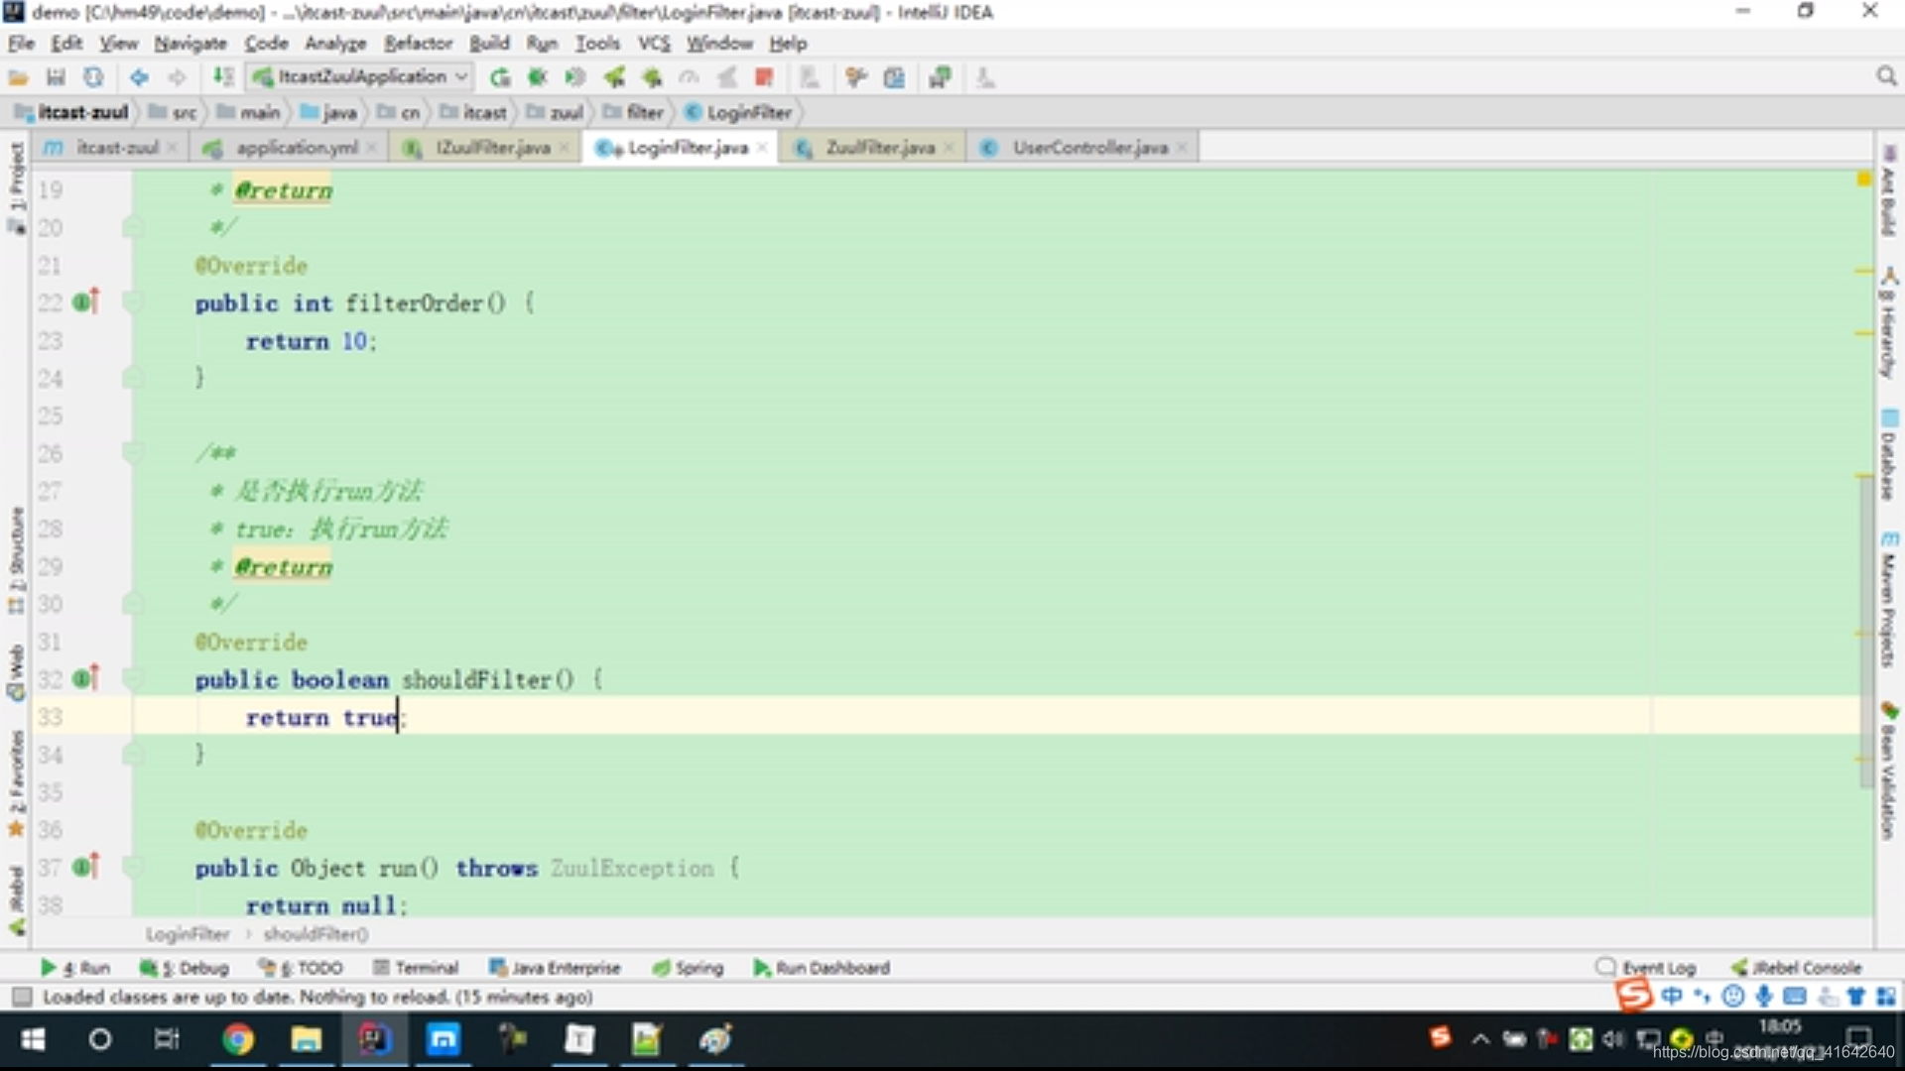1905x1071 pixels.
Task: Click the Windows Start button
Action: pyautogui.click(x=33, y=1039)
